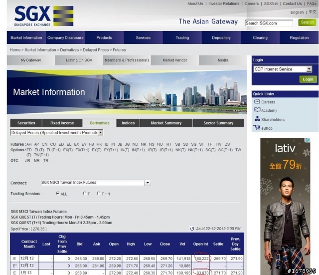This screenshot has width=319, height=275.
Task: Click the Contract Month column header
Action: click(x=29, y=244)
